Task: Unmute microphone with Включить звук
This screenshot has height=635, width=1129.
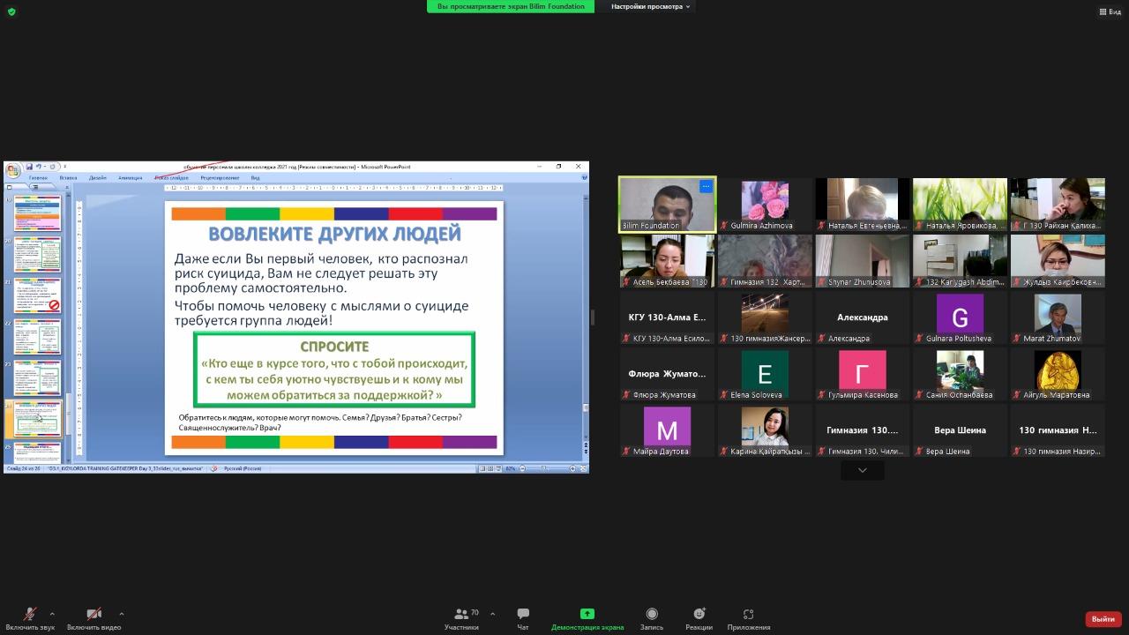Action: (x=30, y=614)
